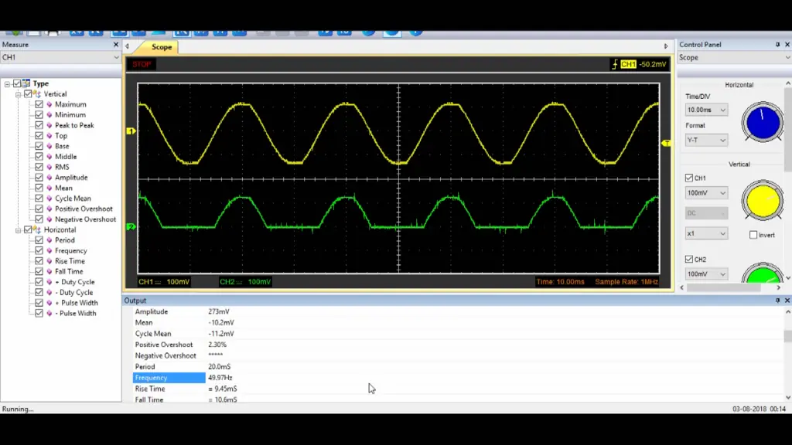792x445 pixels.
Task: Open the Time/DIV 10.00ms dropdown
Action: [x=706, y=110]
